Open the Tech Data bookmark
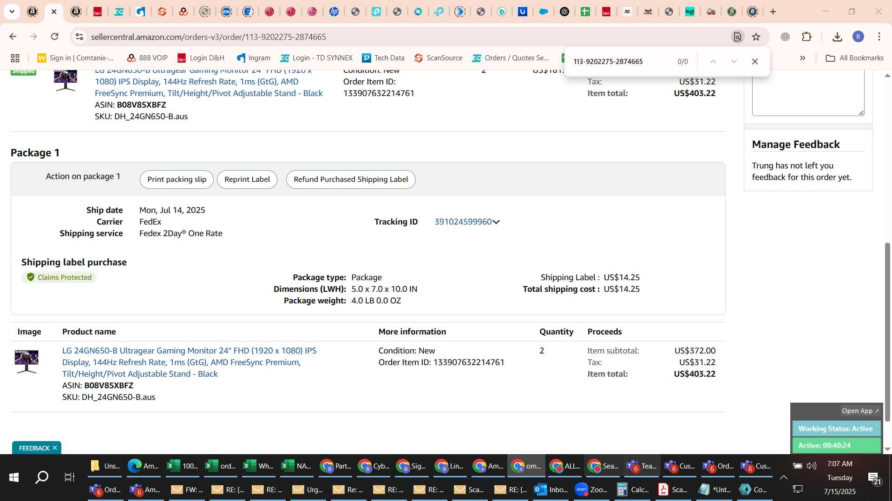892x501 pixels. [x=383, y=58]
